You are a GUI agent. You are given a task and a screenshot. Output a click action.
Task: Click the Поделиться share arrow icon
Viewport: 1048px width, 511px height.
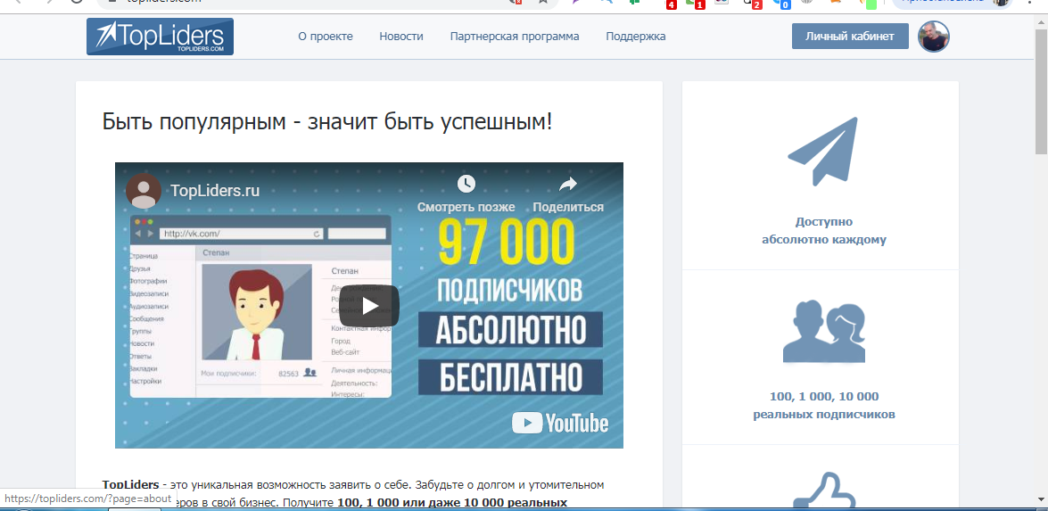pos(568,184)
